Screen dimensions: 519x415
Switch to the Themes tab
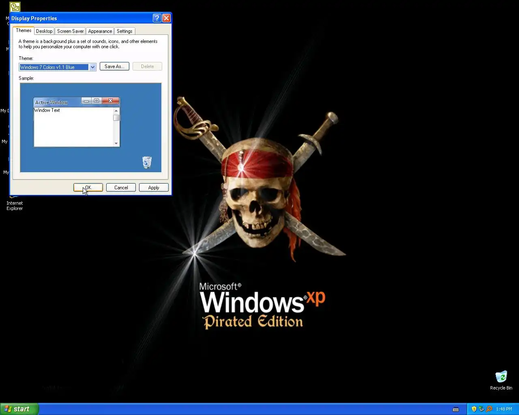24,30
